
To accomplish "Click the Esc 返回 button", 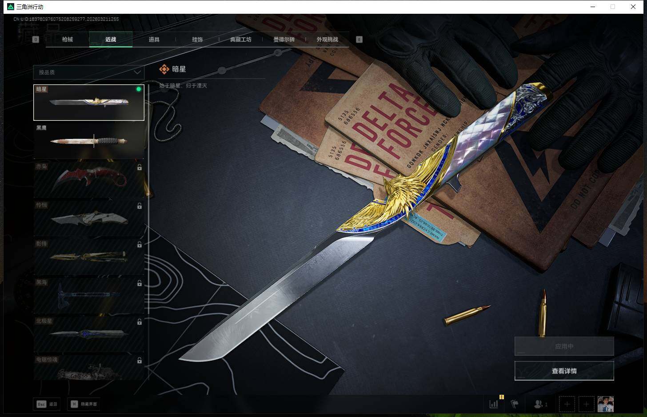I will [x=47, y=404].
